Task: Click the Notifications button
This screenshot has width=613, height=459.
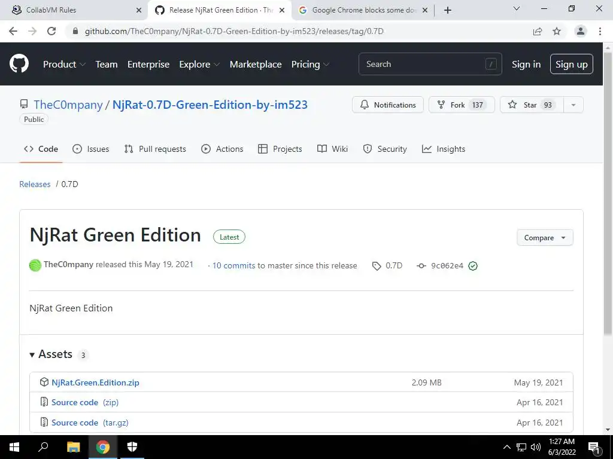Action: pyautogui.click(x=388, y=105)
